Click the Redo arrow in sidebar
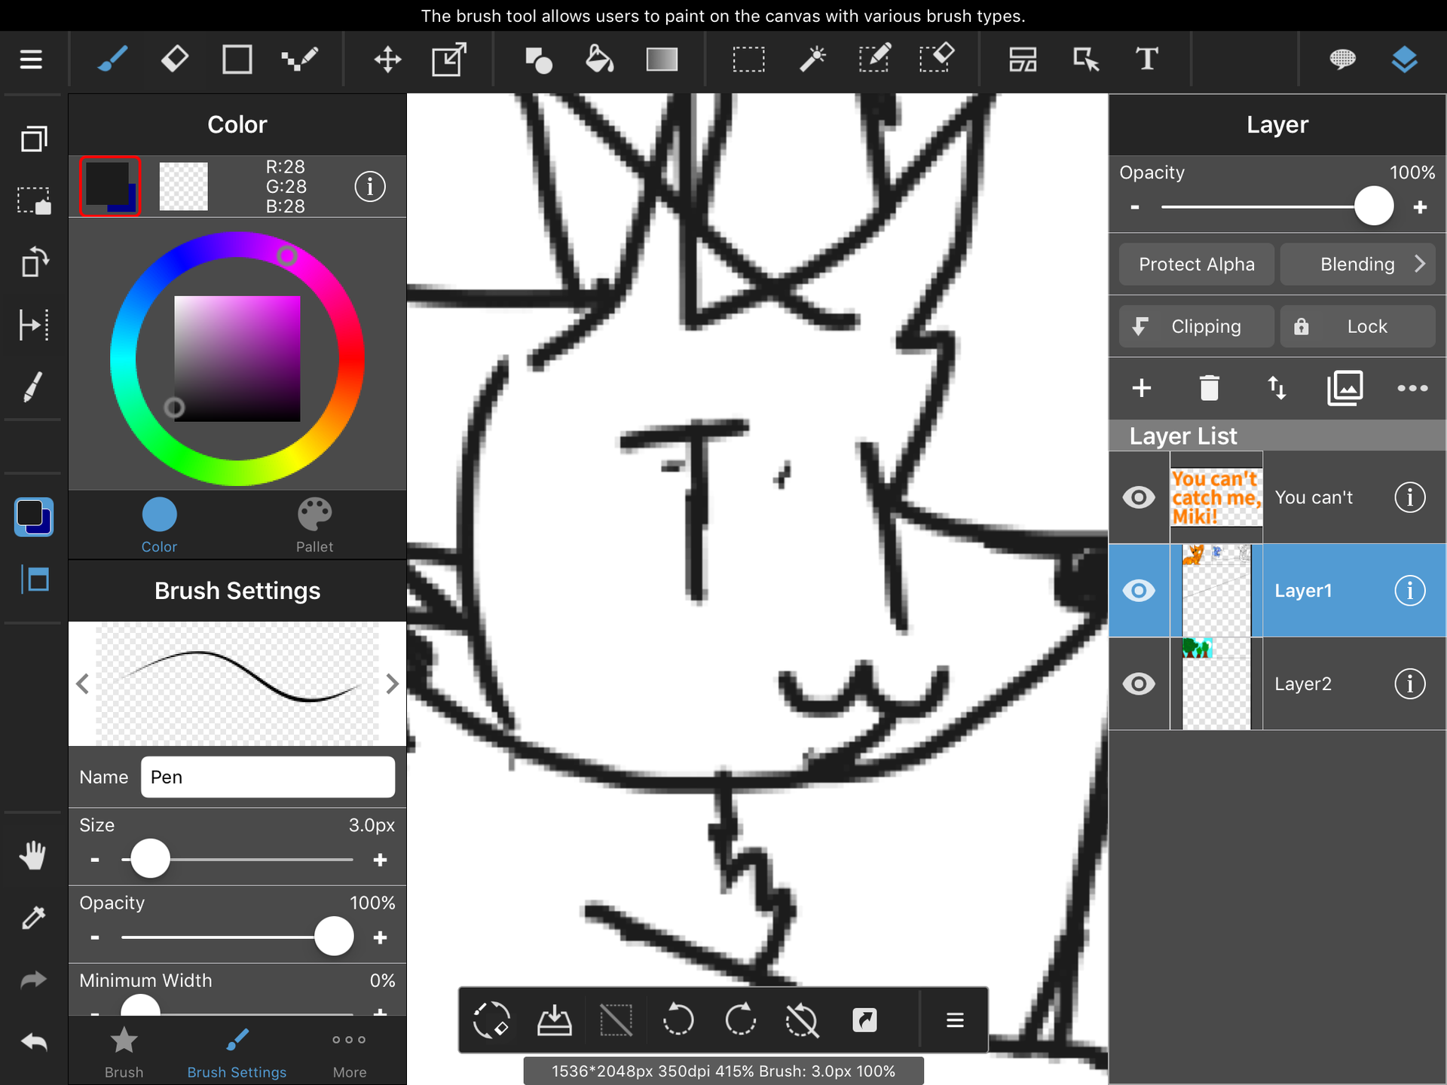This screenshot has width=1447, height=1085. pyautogui.click(x=33, y=980)
